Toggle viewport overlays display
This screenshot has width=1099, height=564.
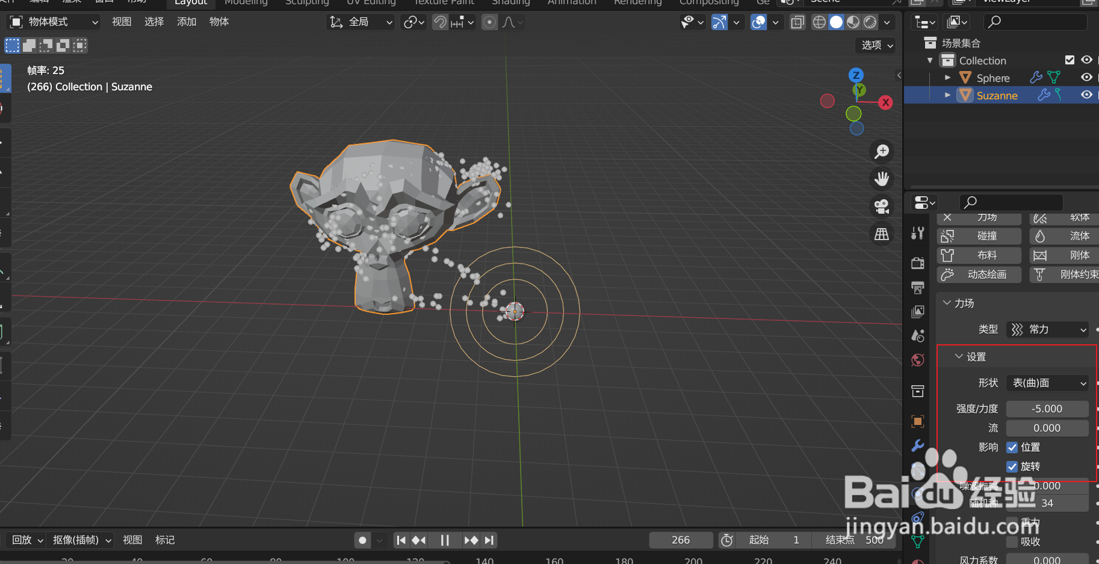pos(759,22)
